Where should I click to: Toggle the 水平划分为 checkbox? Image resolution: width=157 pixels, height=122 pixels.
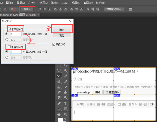tap(9, 29)
